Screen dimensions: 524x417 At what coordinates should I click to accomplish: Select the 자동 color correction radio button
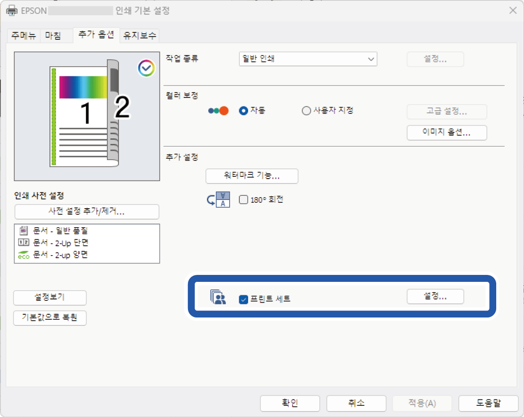(243, 111)
